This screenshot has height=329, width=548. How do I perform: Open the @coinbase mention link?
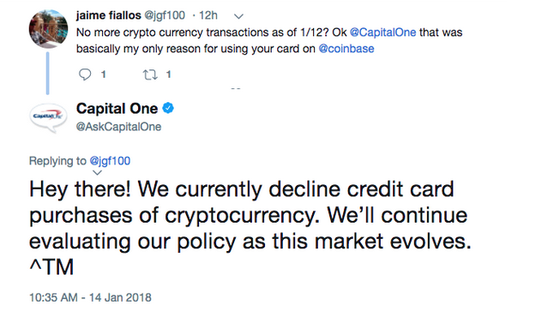[x=346, y=49]
